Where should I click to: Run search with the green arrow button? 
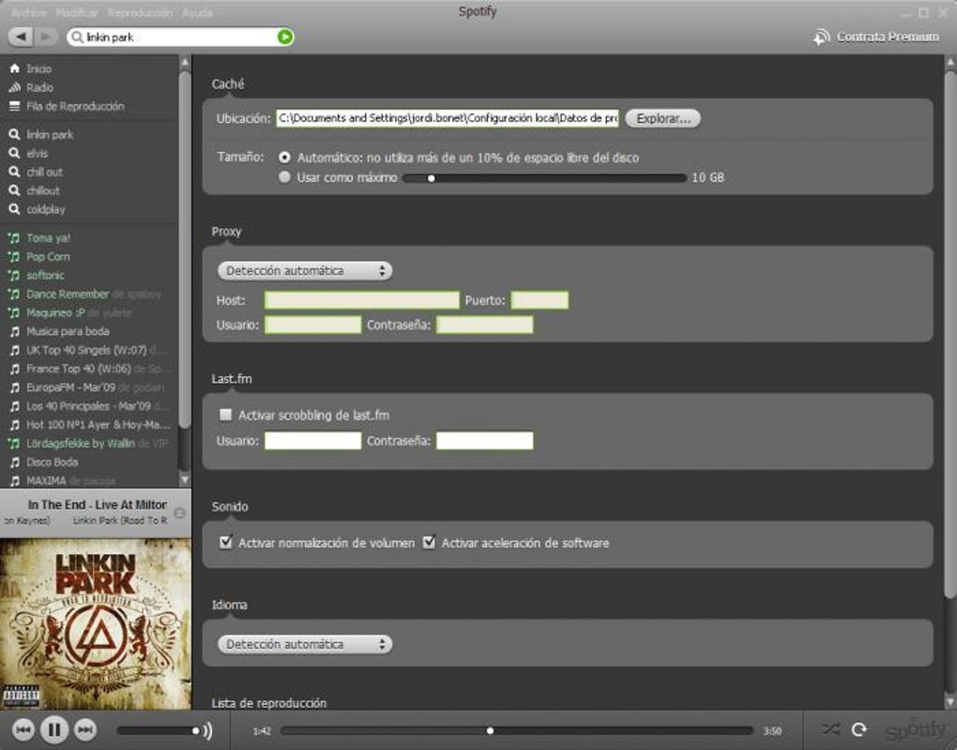(x=285, y=38)
